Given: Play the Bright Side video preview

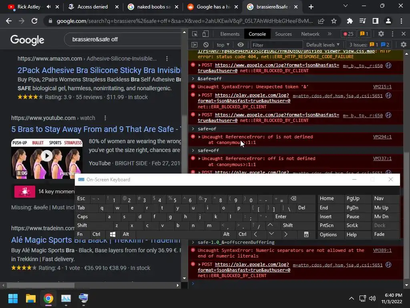Looking at the screenshot, I should click(47, 156).
